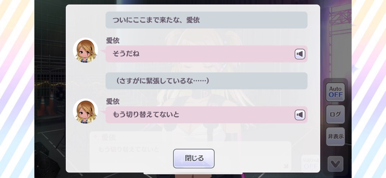Image resolution: width=386 pixels, height=178 pixels.
Task: Tap 愛依's avatar beside "そうだね"
Action: pyautogui.click(x=85, y=51)
